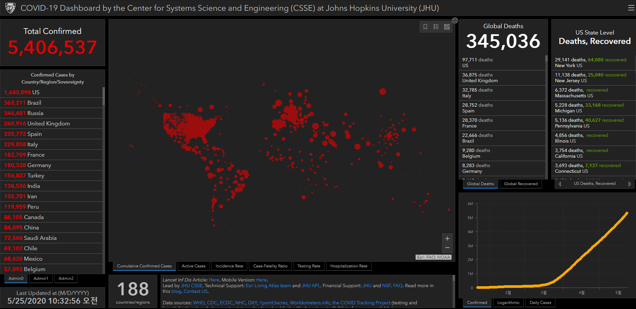The image size is (636, 309).
Task: Open the Mobile Version Here link
Action: (261, 280)
